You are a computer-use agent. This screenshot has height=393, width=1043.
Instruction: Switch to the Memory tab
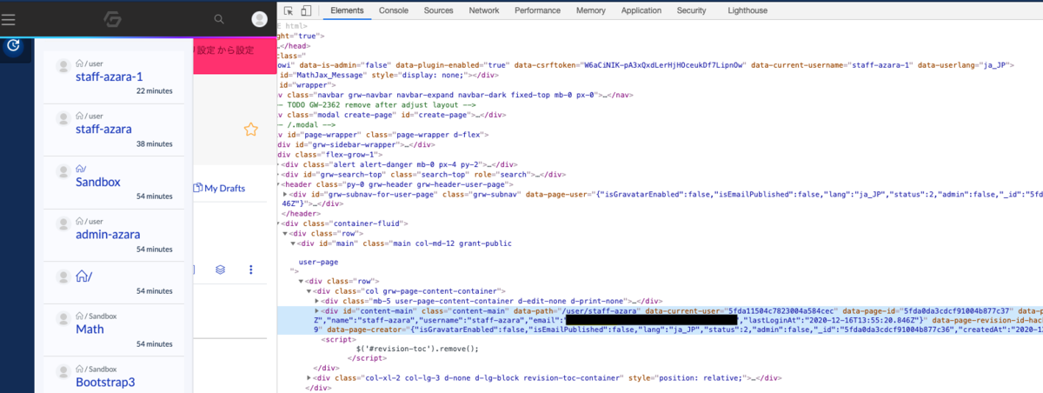pos(590,10)
